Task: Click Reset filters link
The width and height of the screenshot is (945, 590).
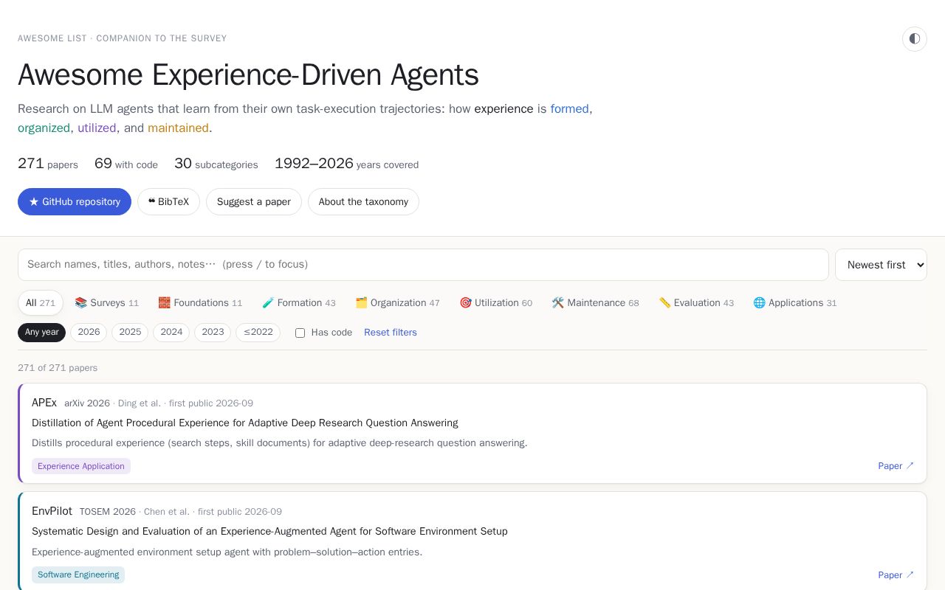Action: pyautogui.click(x=391, y=333)
